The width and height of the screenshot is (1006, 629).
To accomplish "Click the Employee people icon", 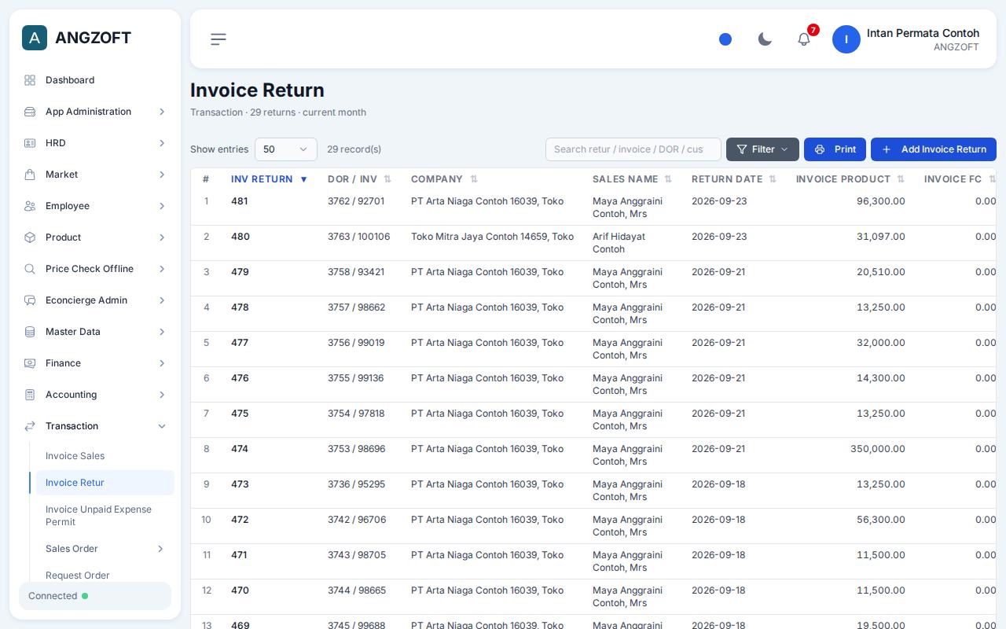I will [30, 206].
